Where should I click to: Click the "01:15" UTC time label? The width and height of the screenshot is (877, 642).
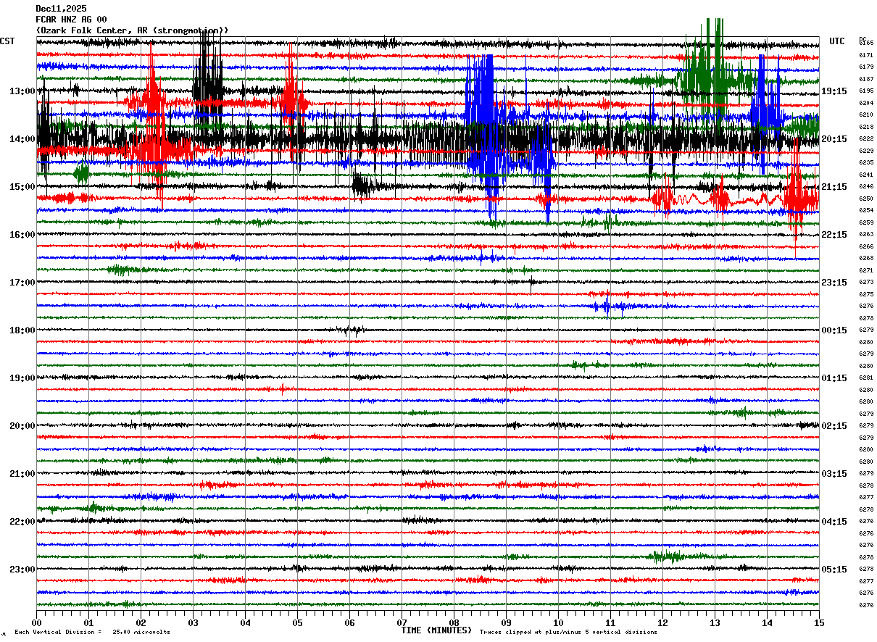point(834,378)
